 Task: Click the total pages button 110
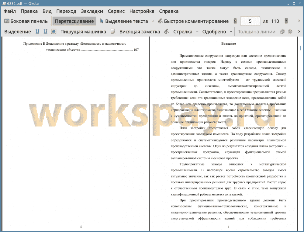click(275, 21)
